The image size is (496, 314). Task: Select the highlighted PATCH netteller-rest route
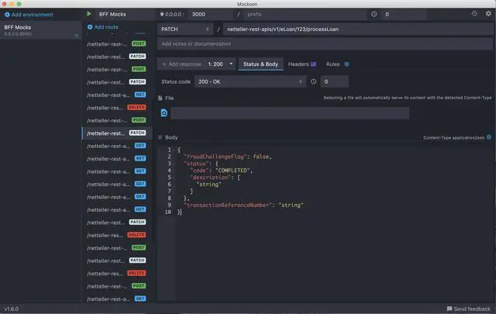pyautogui.click(x=117, y=133)
